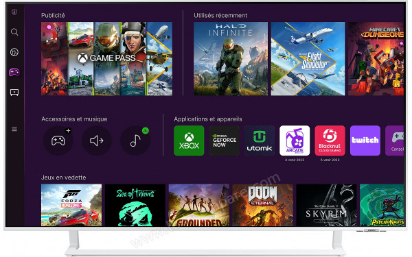Click the Utilisés récemment heading
This screenshot has width=412, height=257.
[x=220, y=16]
